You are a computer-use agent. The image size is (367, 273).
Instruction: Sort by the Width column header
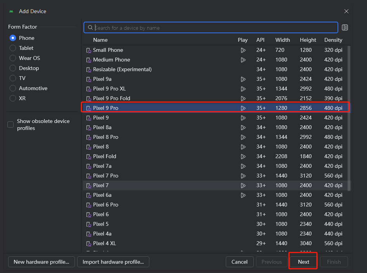click(x=282, y=40)
